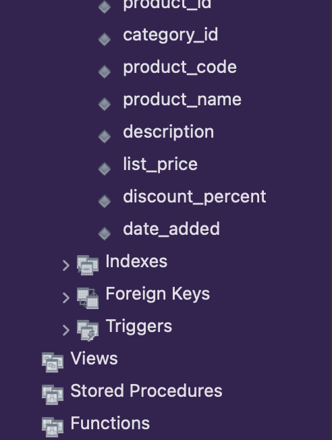Select the Foreign Keys label

coord(157,294)
